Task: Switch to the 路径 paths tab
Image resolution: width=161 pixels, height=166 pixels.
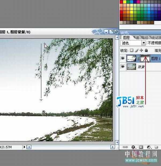Action: [145, 37]
